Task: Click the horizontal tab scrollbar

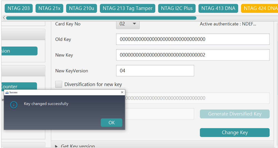Action: 101,18
